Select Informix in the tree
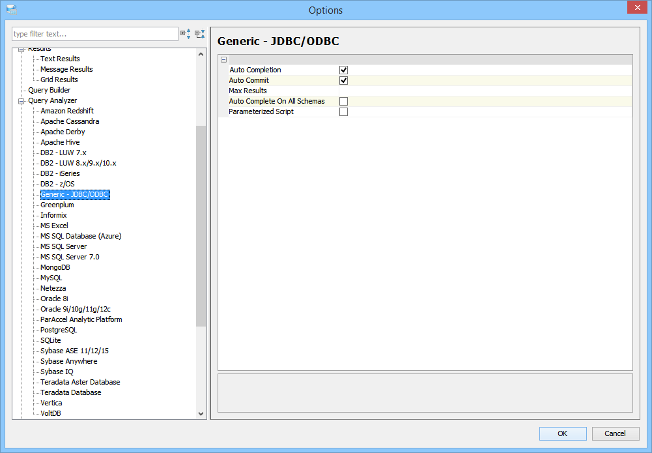The image size is (652, 453). (x=53, y=215)
